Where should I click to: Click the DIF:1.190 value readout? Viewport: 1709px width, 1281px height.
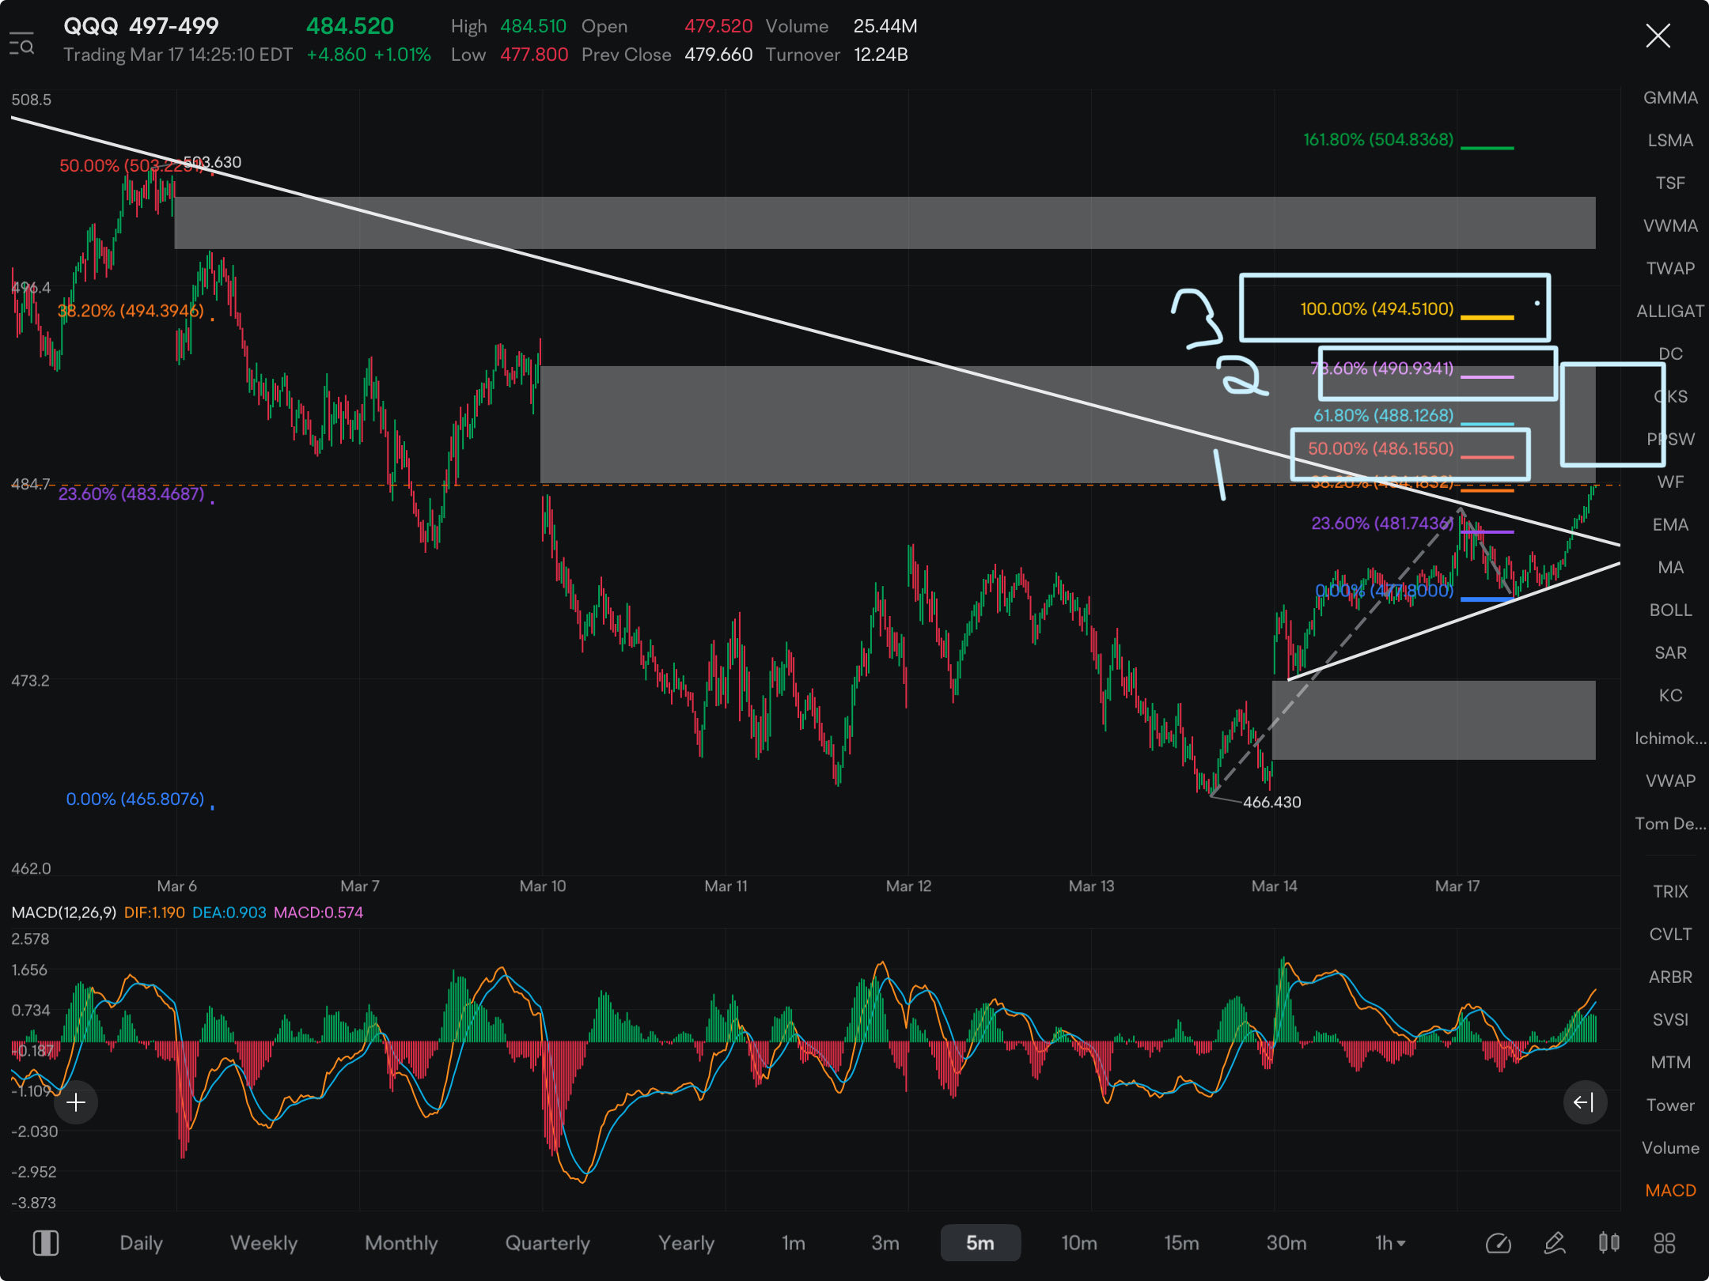click(x=154, y=913)
